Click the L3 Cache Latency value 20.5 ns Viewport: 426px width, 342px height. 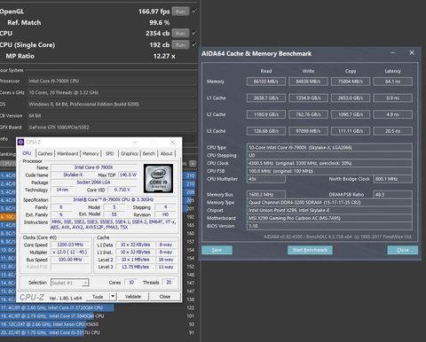(x=392, y=131)
